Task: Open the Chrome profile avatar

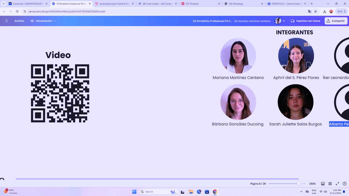Action: [331, 11]
